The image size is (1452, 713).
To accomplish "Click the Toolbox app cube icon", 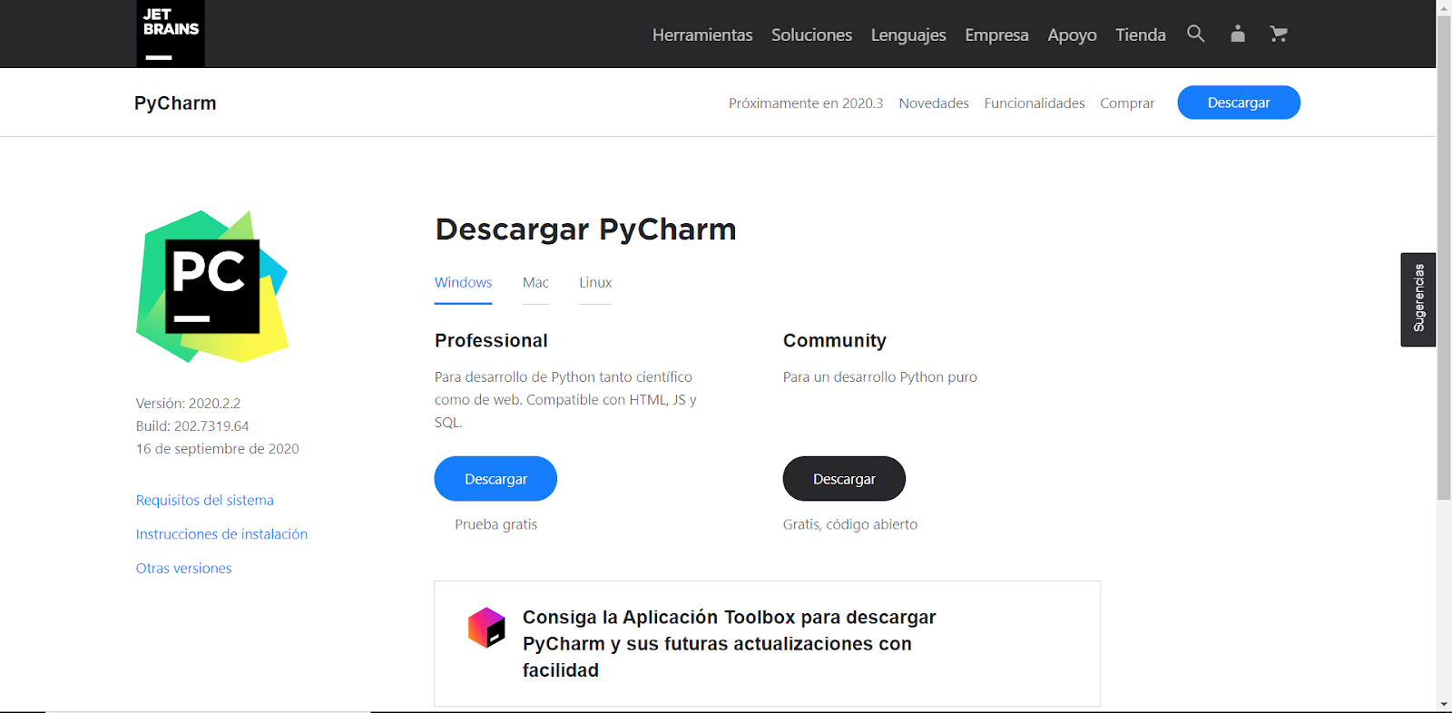I will [x=486, y=628].
